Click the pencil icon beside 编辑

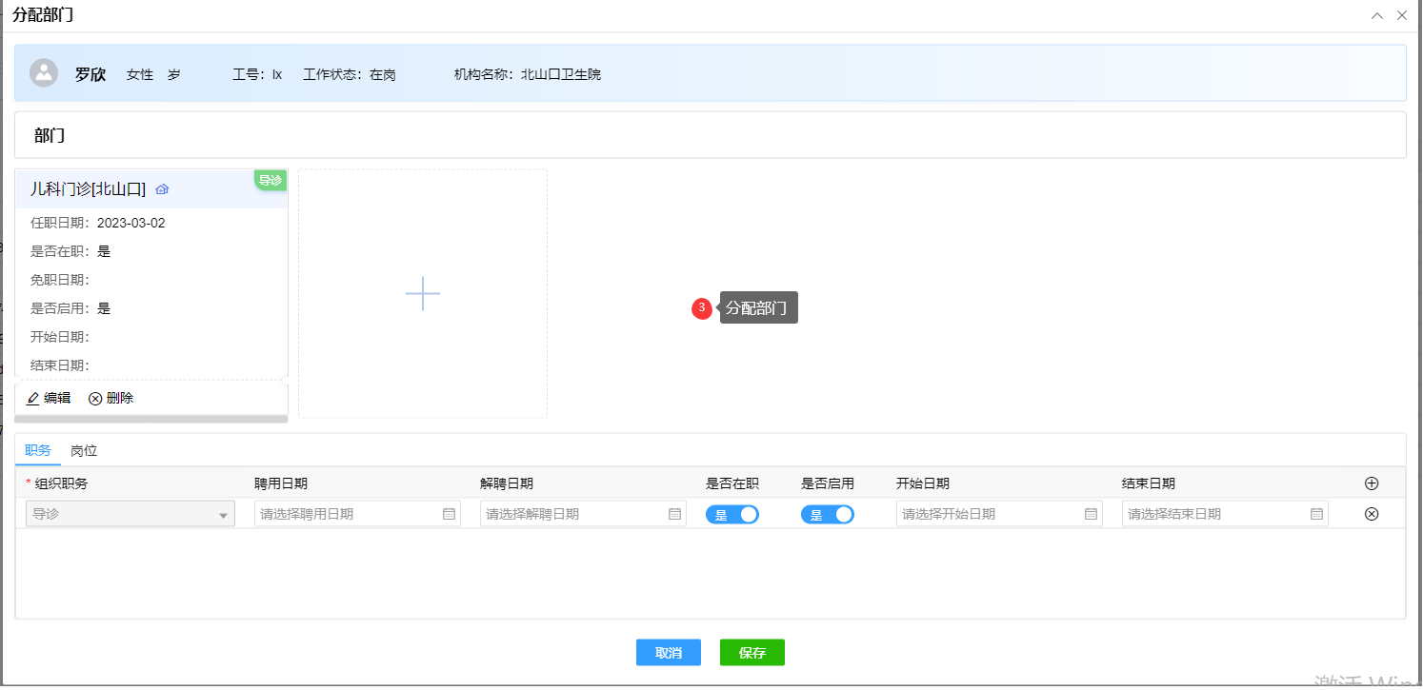coord(33,399)
